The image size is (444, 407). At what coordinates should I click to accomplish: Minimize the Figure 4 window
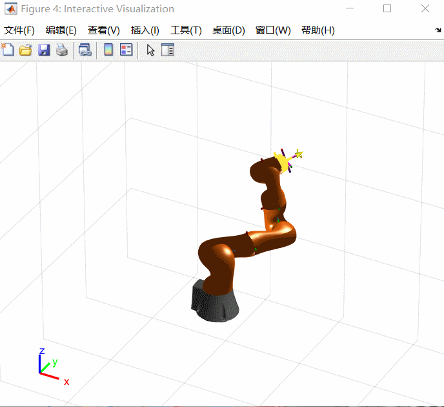pos(350,8)
